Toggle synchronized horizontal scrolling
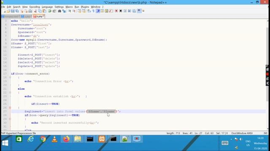270x151 pixels. tap(84, 11)
